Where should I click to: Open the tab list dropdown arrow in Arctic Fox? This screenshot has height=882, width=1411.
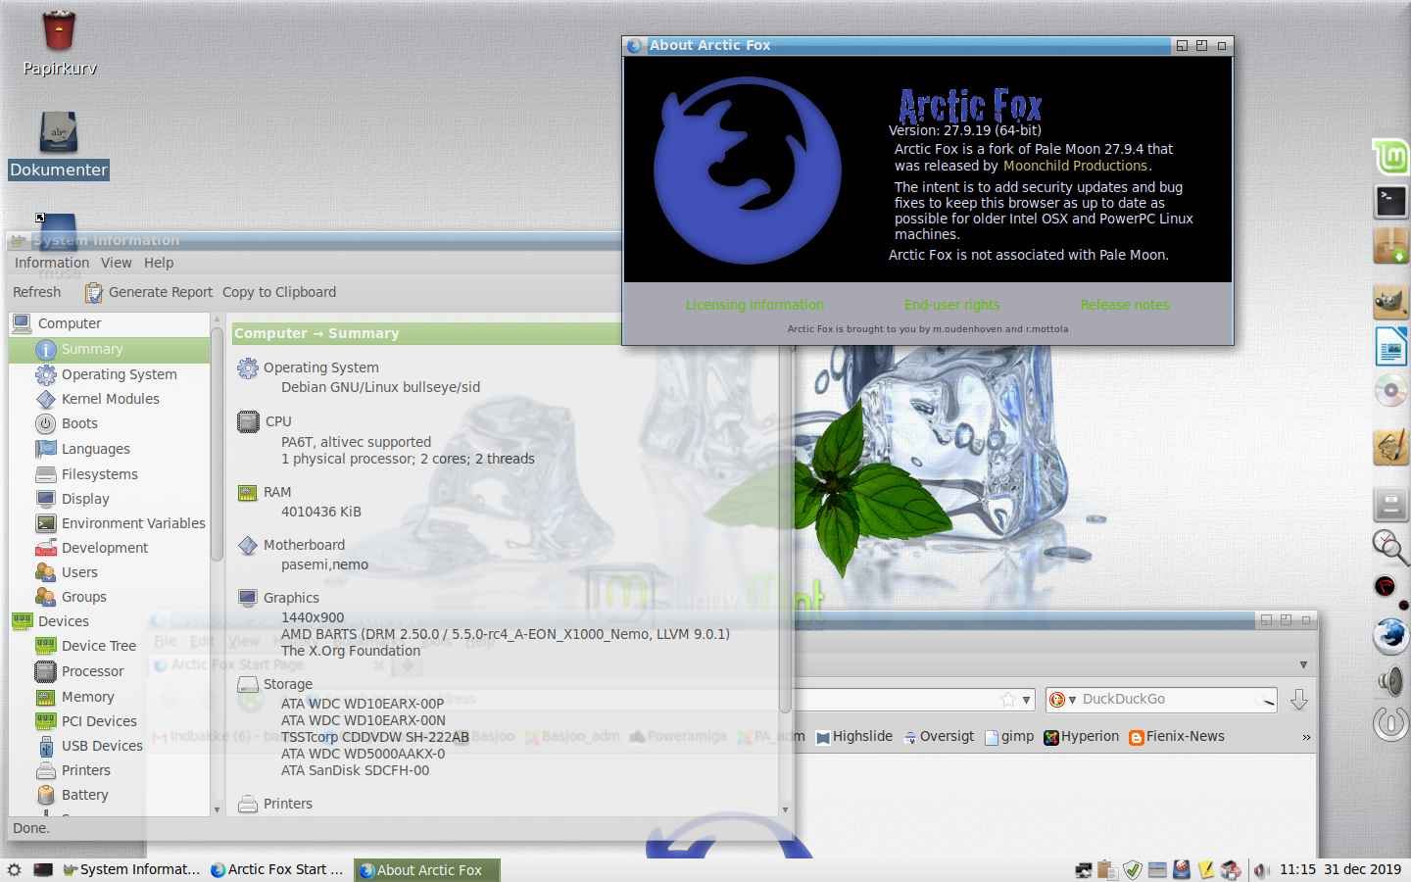[1303, 664]
